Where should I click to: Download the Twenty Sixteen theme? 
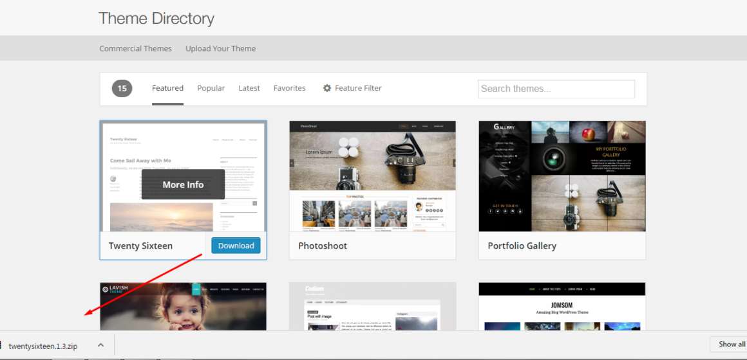[236, 246]
